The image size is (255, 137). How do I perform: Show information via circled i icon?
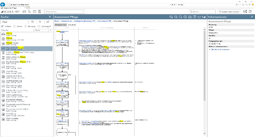[185, 17]
